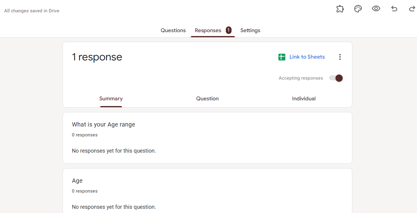Viewport: 417px width, 213px height.
Task: Click the undo arrow icon
Action: [x=394, y=9]
